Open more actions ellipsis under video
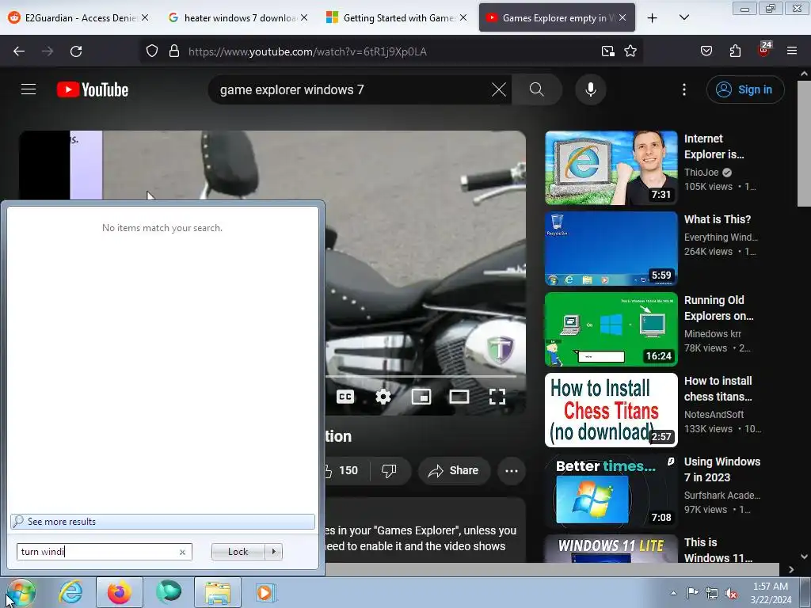 [511, 470]
